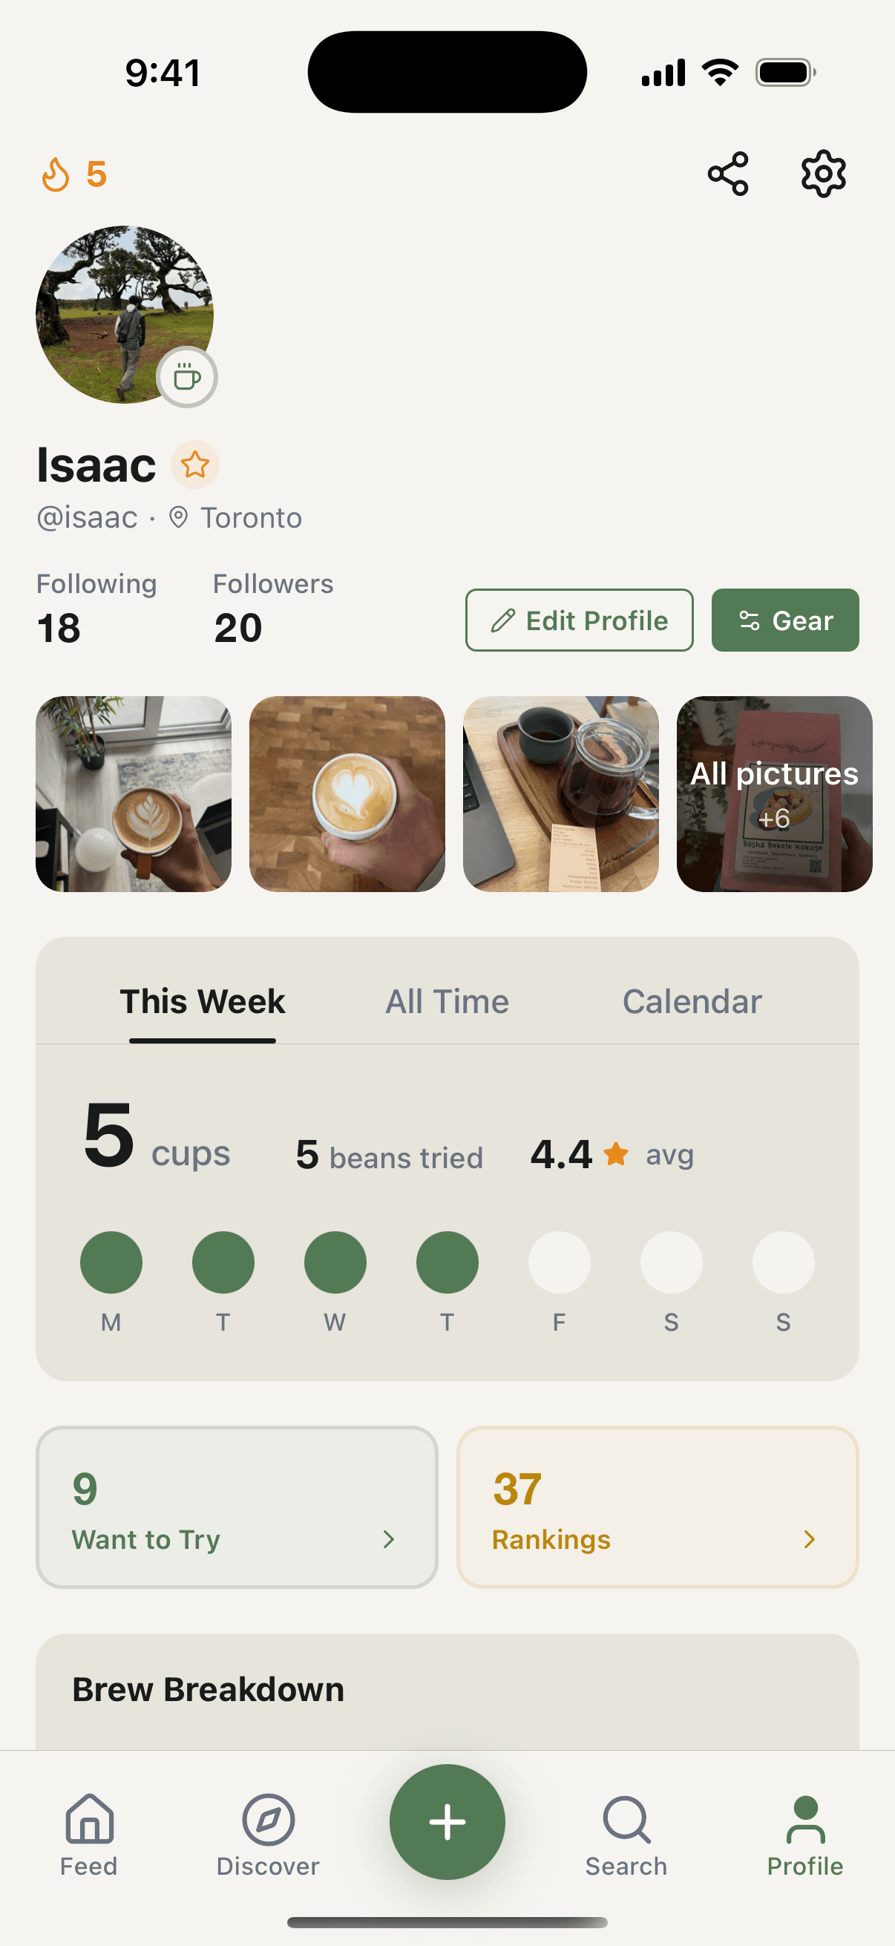Image resolution: width=895 pixels, height=1946 pixels.
Task: Open the share menu
Action: tap(729, 174)
